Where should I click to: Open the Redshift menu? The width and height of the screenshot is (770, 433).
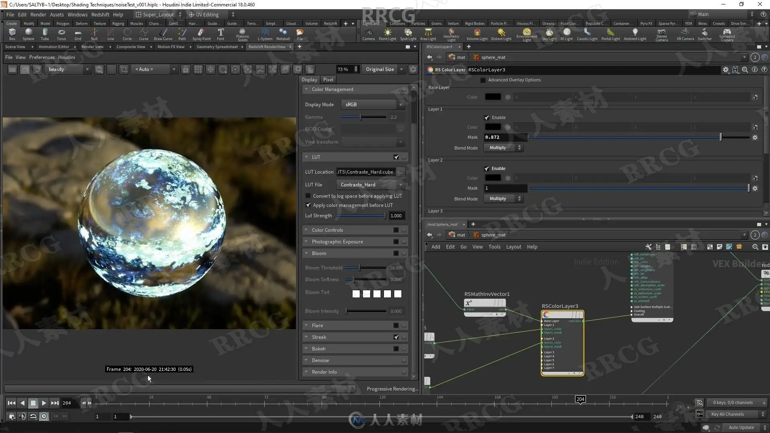(100, 14)
